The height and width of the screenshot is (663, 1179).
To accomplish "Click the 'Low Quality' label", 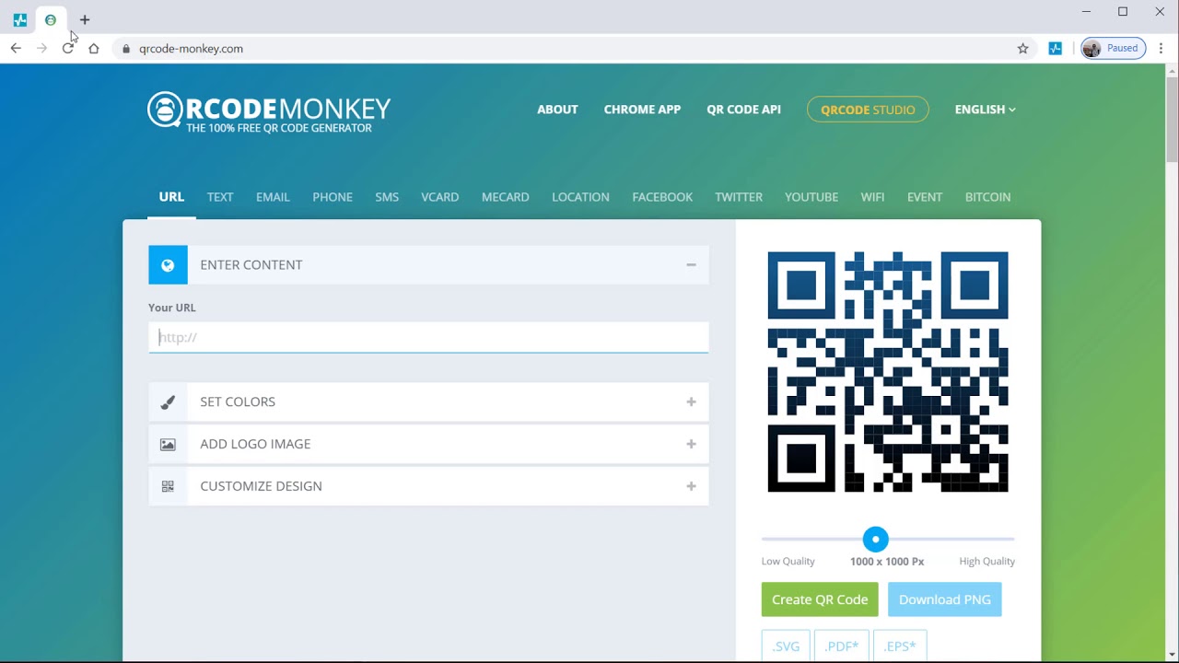I will coord(788,561).
